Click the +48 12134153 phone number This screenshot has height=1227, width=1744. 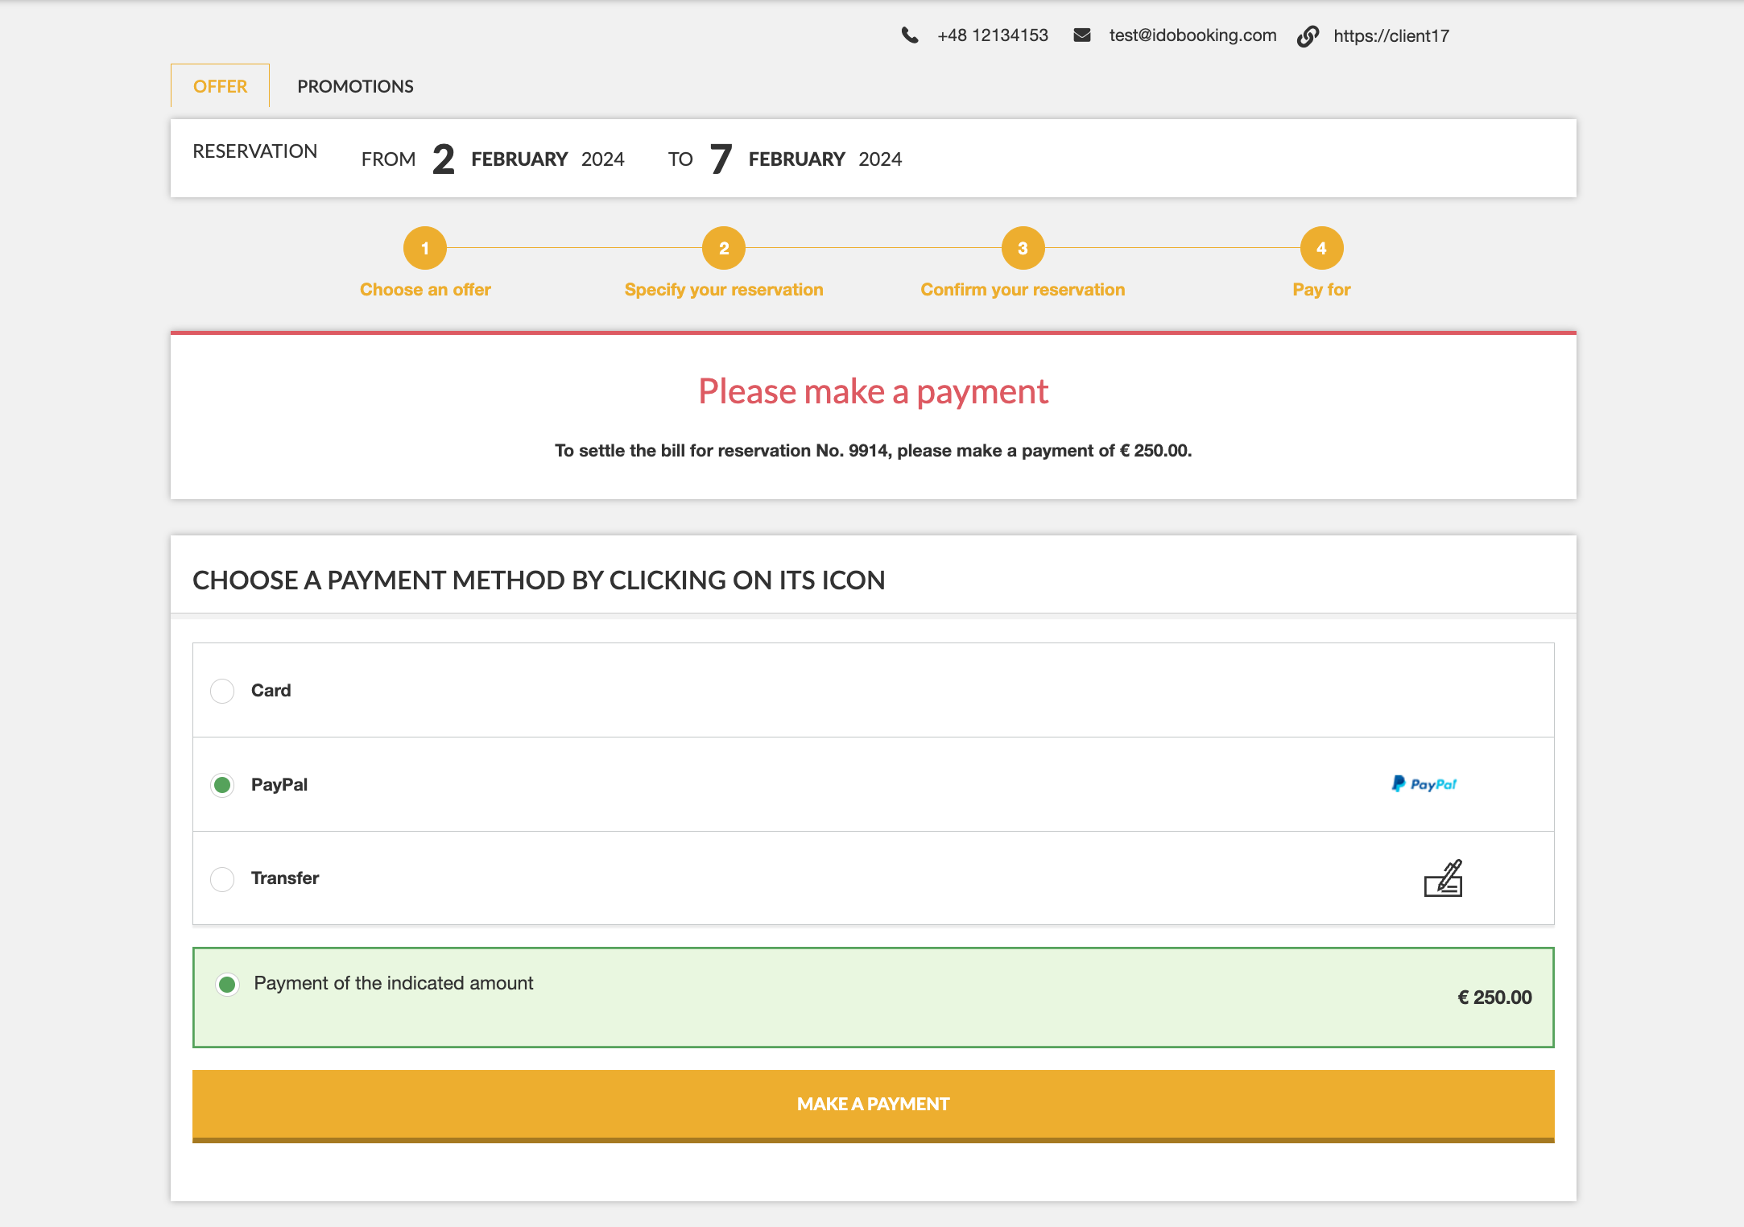(993, 35)
